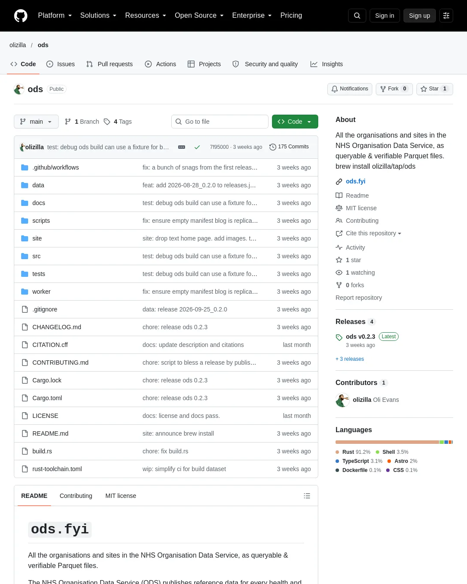Click the tag icon beside 4 Tags
The height and width of the screenshot is (584, 467).
[107, 122]
